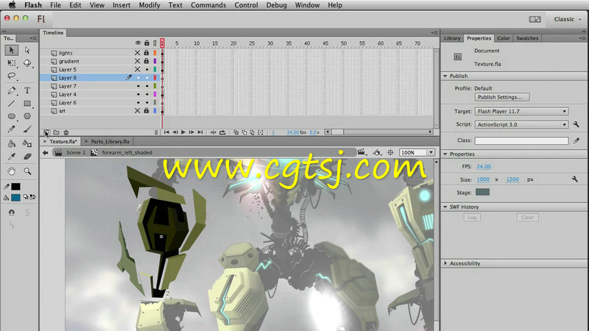This screenshot has width=589, height=331.
Task: Open the Target Flash Player dropdown
Action: [521, 111]
